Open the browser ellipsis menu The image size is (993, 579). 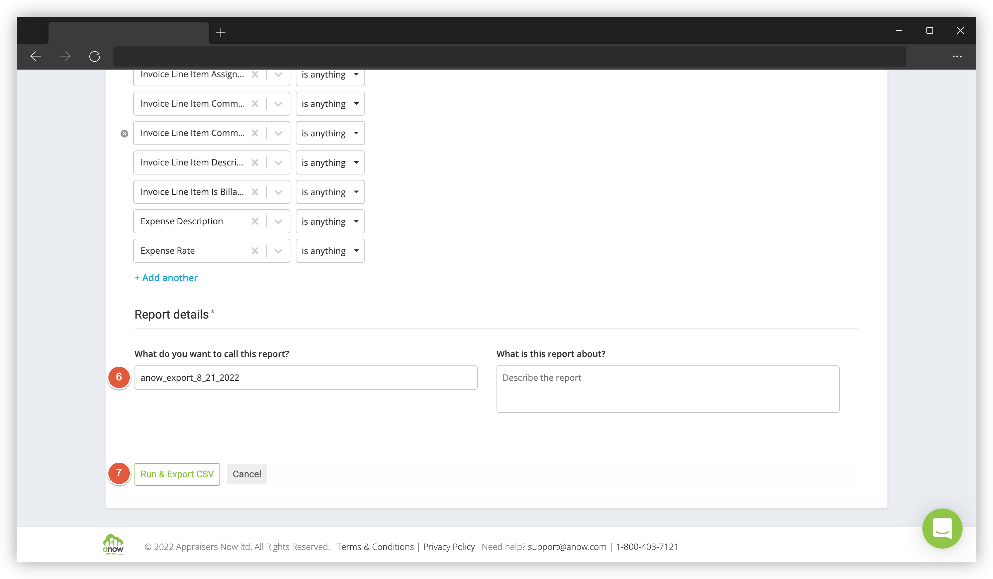point(957,56)
